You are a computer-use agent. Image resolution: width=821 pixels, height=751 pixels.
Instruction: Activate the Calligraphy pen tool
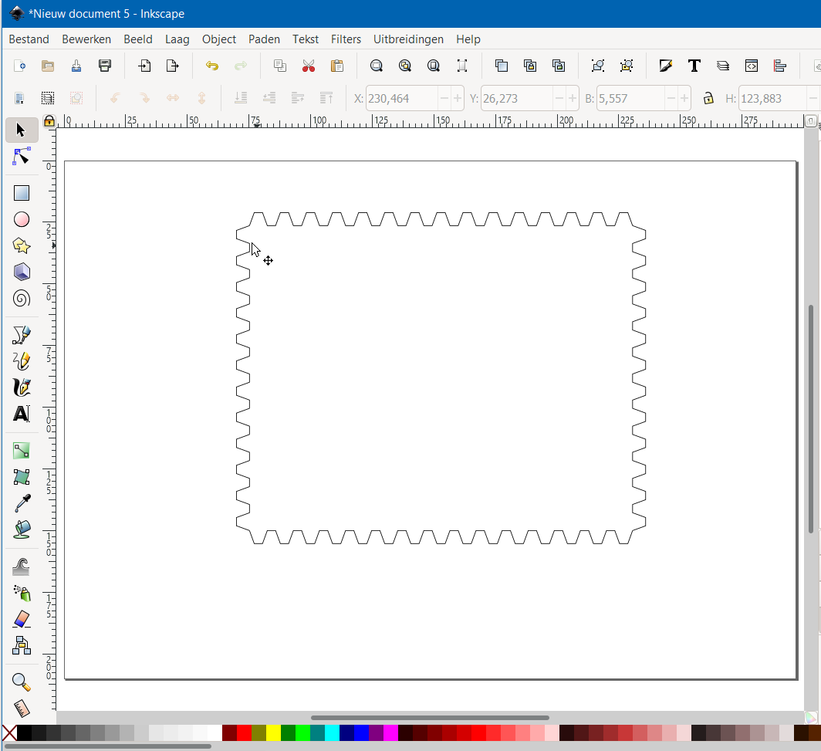pos(22,387)
